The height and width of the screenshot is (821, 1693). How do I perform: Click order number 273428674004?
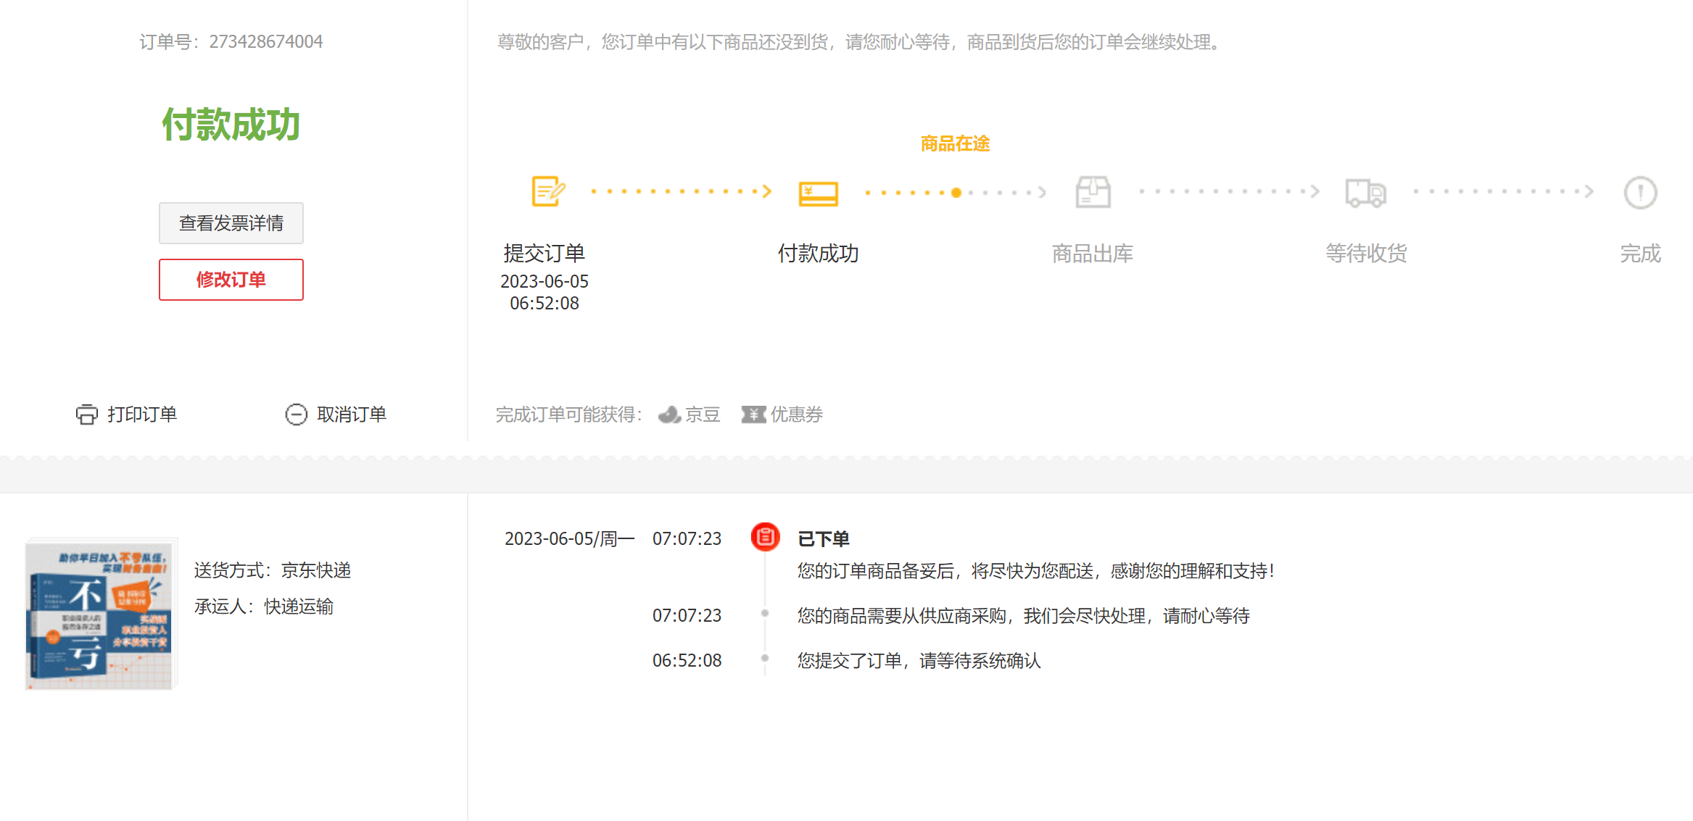[266, 42]
